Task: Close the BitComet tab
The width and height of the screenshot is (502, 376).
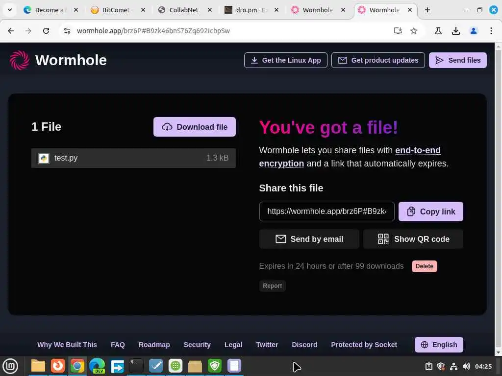Action: click(x=143, y=10)
